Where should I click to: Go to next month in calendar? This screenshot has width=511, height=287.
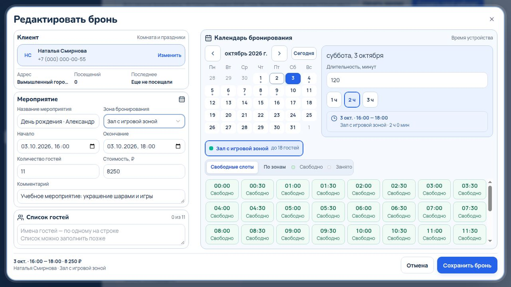[279, 53]
